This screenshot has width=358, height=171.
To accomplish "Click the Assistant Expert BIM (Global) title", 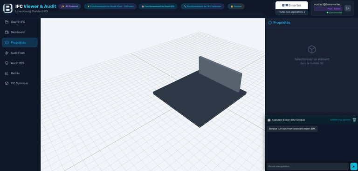I will [289, 120].
